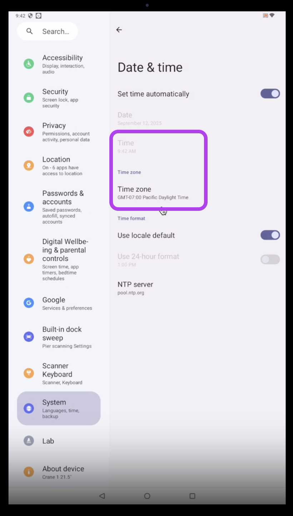Image resolution: width=293 pixels, height=516 pixels.
Task: Toggle Set time automatically switch
Action: click(270, 94)
